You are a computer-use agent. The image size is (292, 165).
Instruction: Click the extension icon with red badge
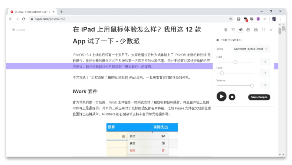[x=245, y=19]
